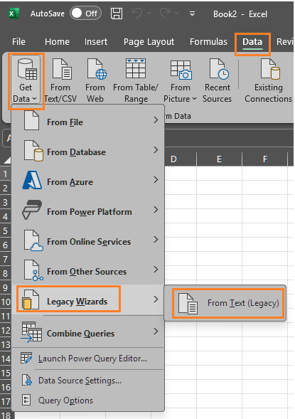Viewport: 295px width, 419px height.
Task: Click the Undo arrow icon
Action: [137, 13]
